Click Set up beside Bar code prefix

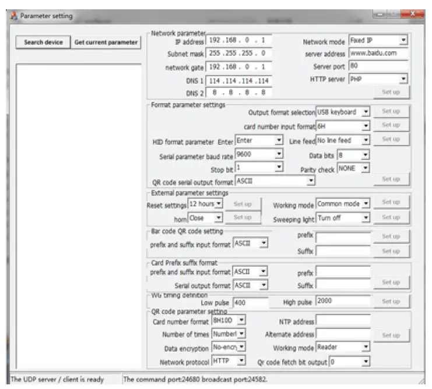391,236
